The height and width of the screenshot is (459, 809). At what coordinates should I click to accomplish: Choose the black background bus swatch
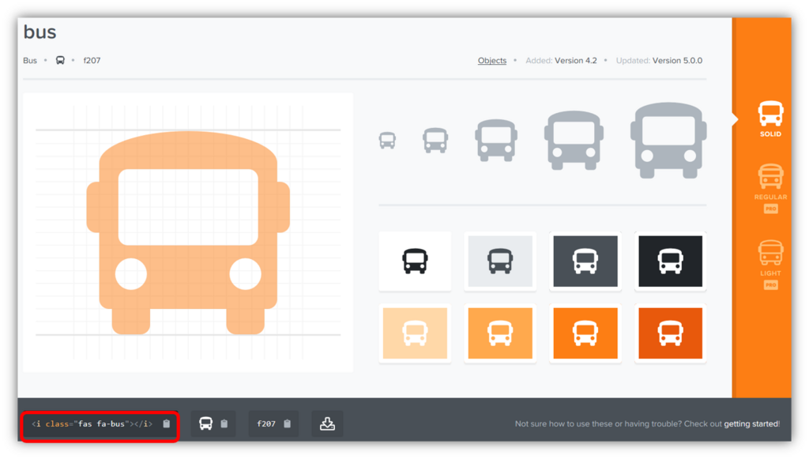pos(670,261)
